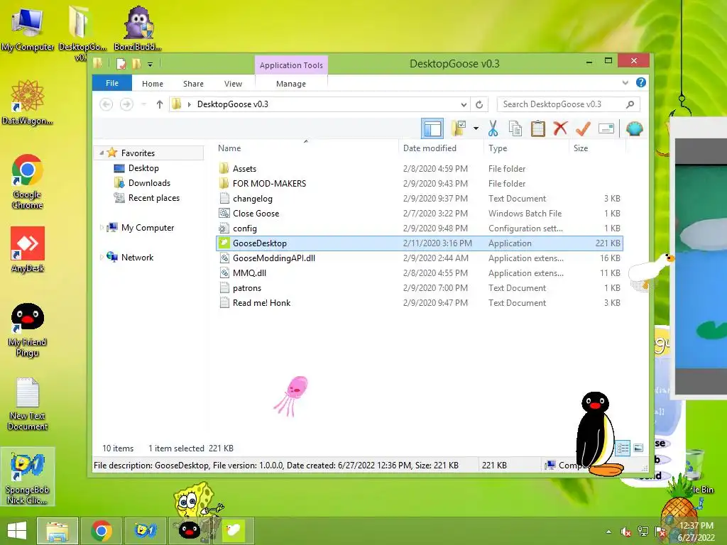Toggle the layout pane button in the toolbar
727x545 pixels.
[x=432, y=129]
